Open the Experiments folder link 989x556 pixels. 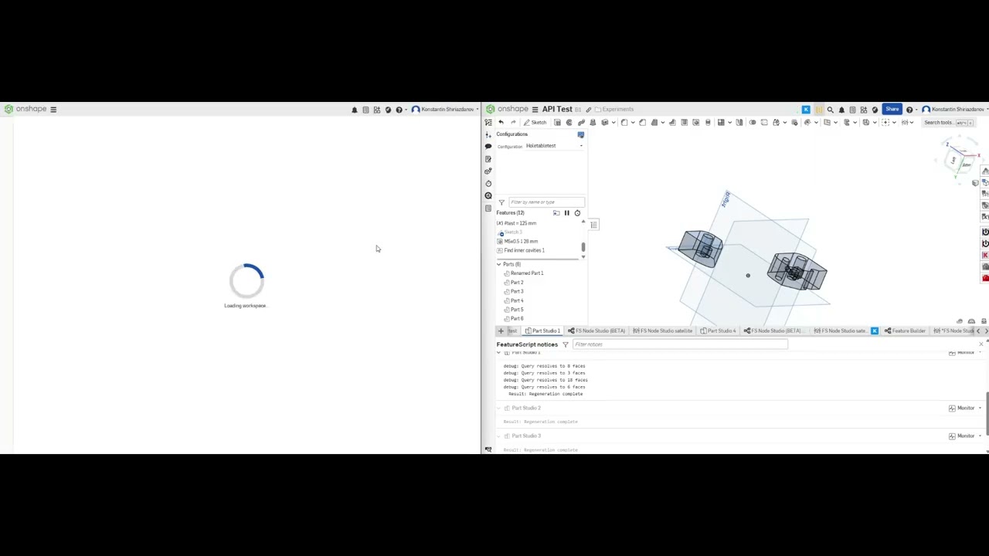(x=614, y=109)
